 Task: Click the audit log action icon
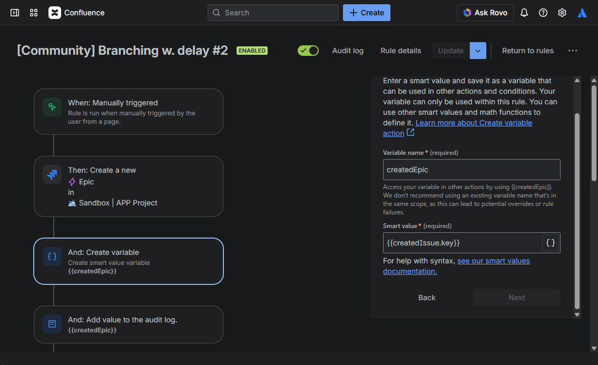(x=52, y=324)
